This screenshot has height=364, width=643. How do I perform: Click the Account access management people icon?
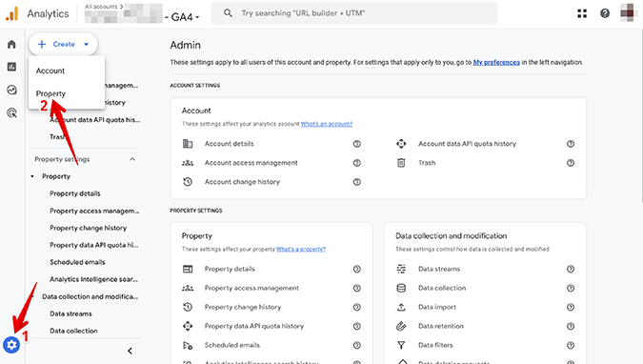(188, 163)
